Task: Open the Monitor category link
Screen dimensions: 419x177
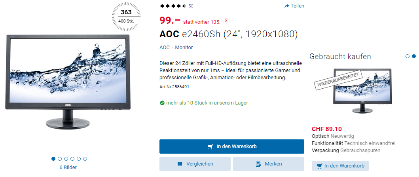Action: point(184,48)
